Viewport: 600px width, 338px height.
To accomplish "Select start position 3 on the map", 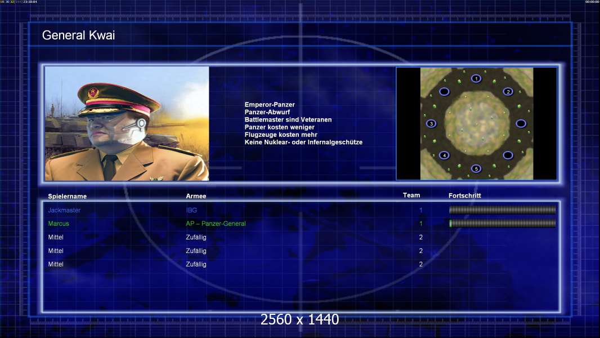I will click(431, 123).
